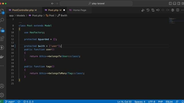Screen dimensions: 184x103
Task: Switch to the Home Page tab
Action: pos(79,10)
